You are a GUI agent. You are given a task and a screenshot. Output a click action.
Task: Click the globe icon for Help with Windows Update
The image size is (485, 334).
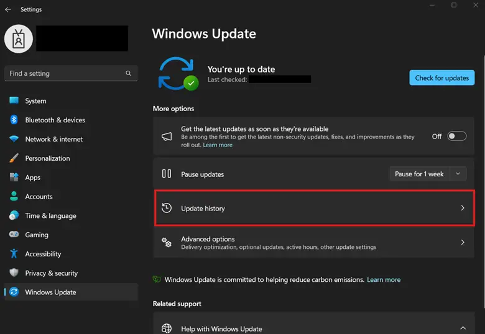click(x=167, y=328)
